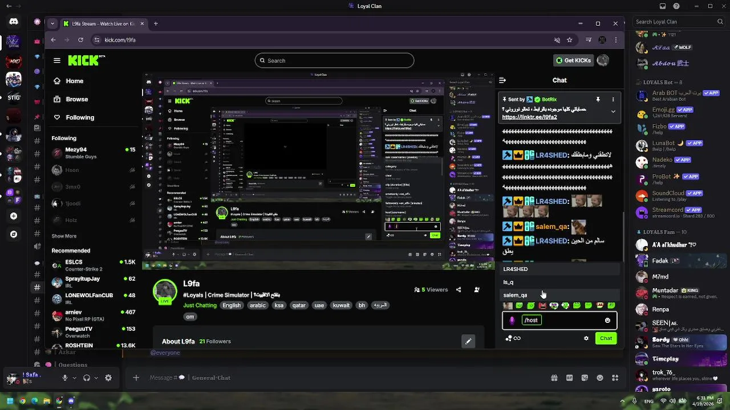The height and width of the screenshot is (410, 730).
Task: Open SprayitupJay recommended channel
Action: (94, 281)
